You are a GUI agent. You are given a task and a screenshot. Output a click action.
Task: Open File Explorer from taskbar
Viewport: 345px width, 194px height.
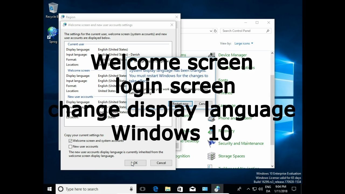click(167, 189)
